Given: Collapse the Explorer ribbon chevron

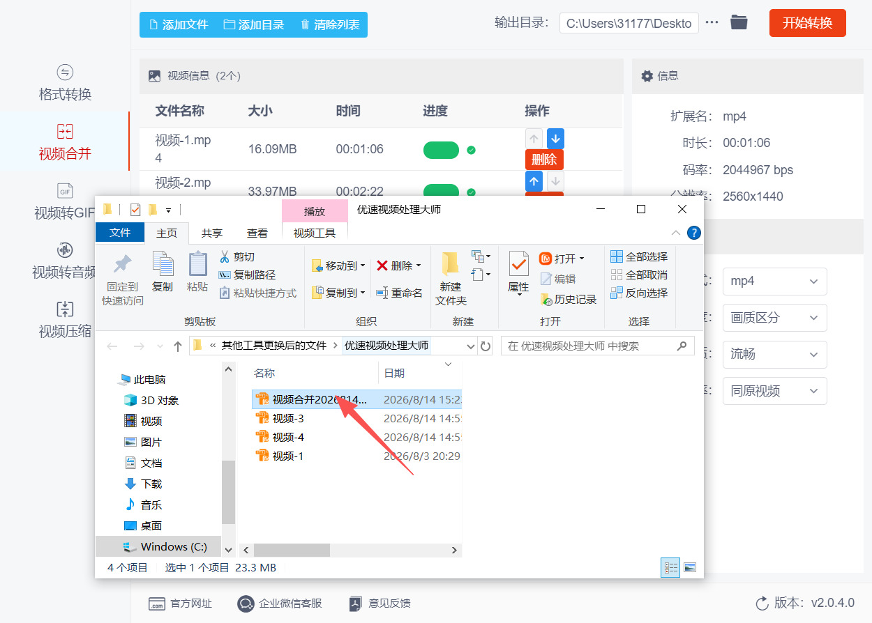Looking at the screenshot, I should pos(675,233).
